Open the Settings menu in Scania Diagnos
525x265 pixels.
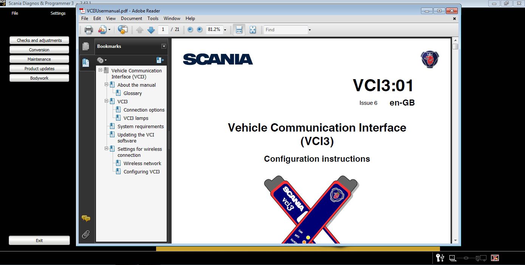point(58,13)
